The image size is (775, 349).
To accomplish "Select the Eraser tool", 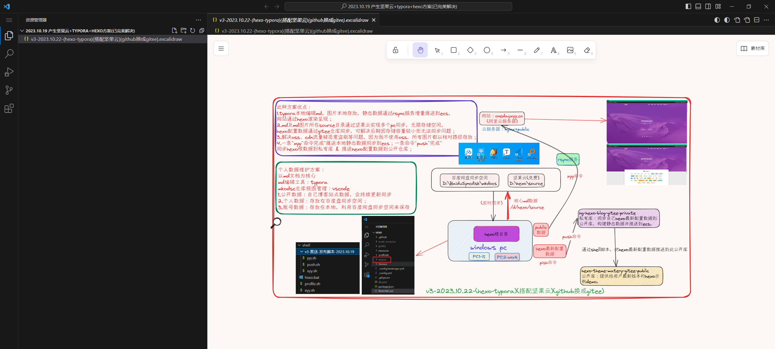I will tap(587, 50).
